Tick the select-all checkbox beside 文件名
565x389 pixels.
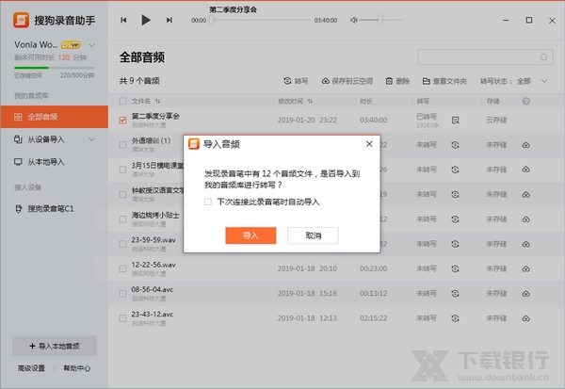122,101
